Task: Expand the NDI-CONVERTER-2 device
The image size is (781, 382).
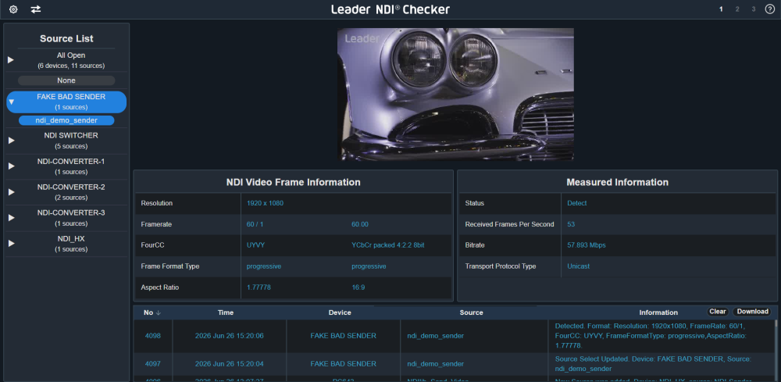Action: 11,192
